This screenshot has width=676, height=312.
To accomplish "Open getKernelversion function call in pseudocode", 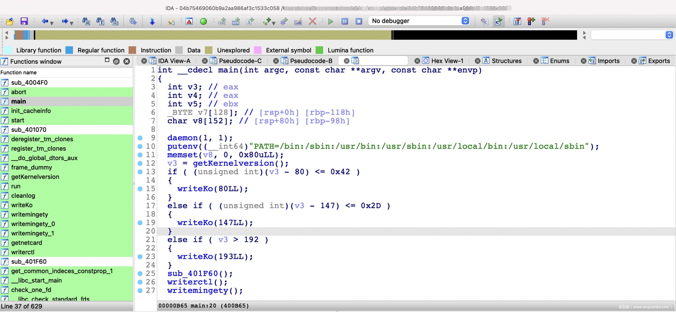I will click(x=233, y=163).
